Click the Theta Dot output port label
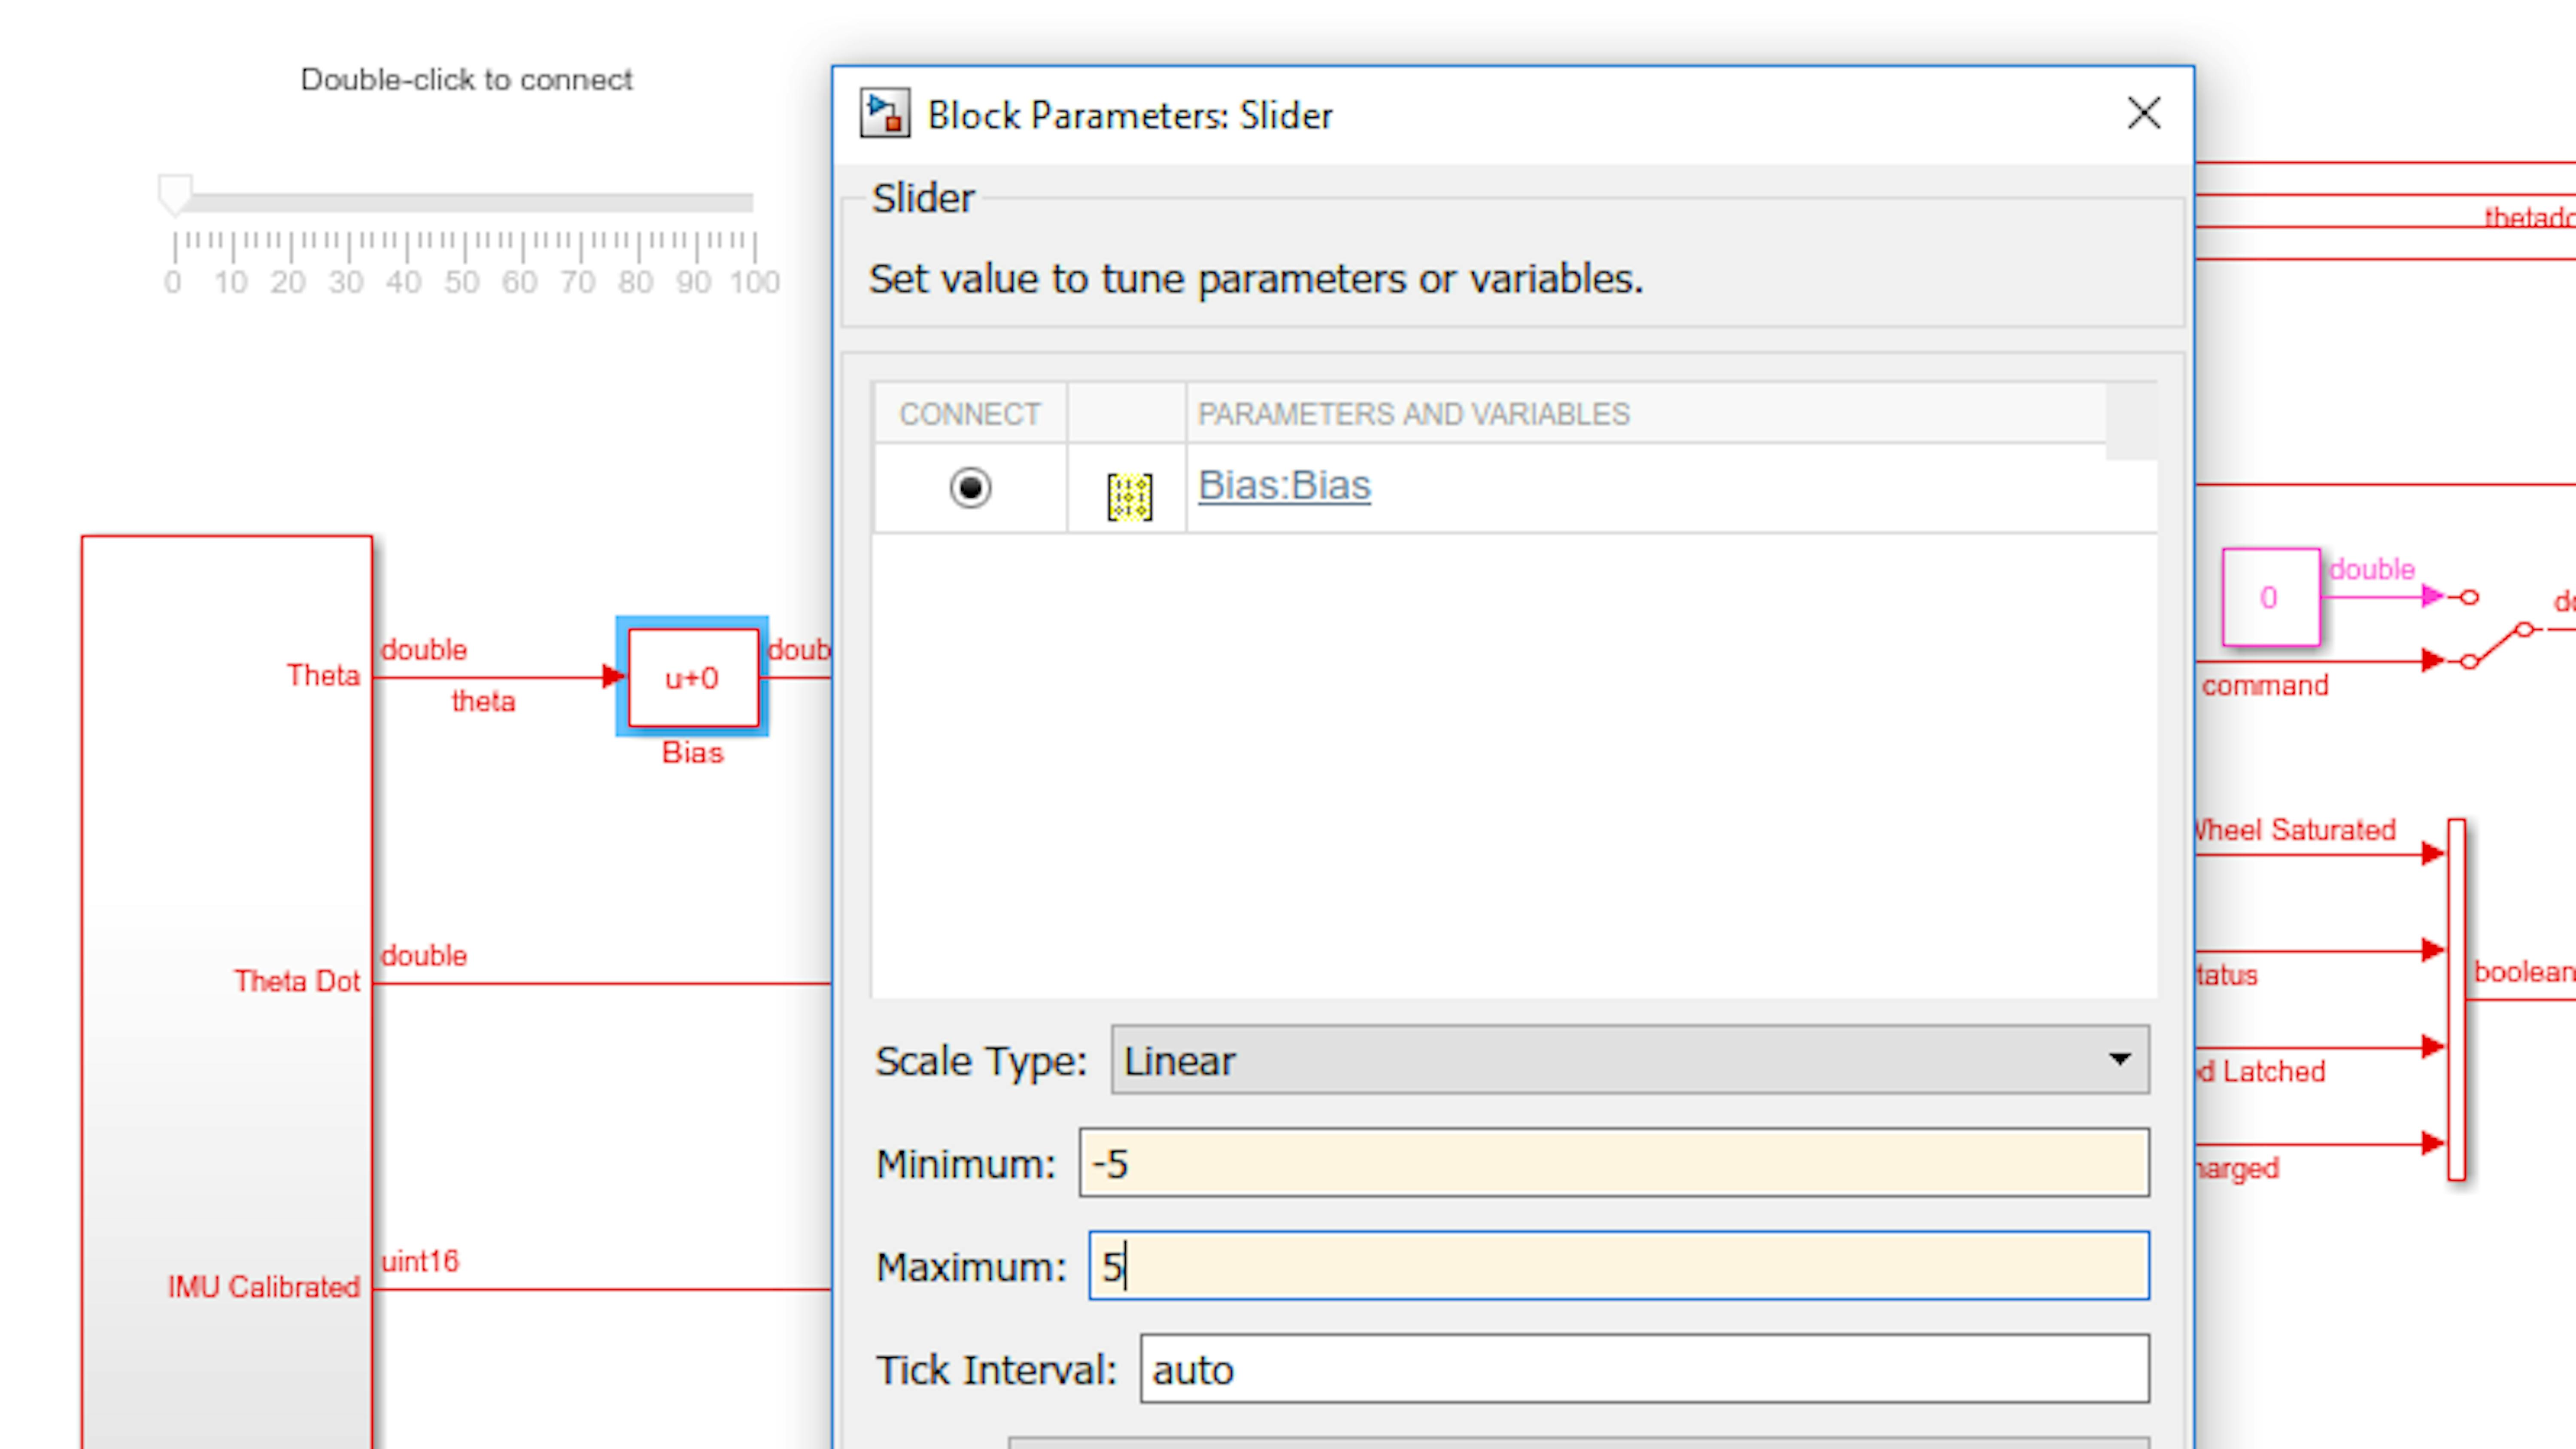Viewport: 2576px width, 1449px height. click(297, 982)
